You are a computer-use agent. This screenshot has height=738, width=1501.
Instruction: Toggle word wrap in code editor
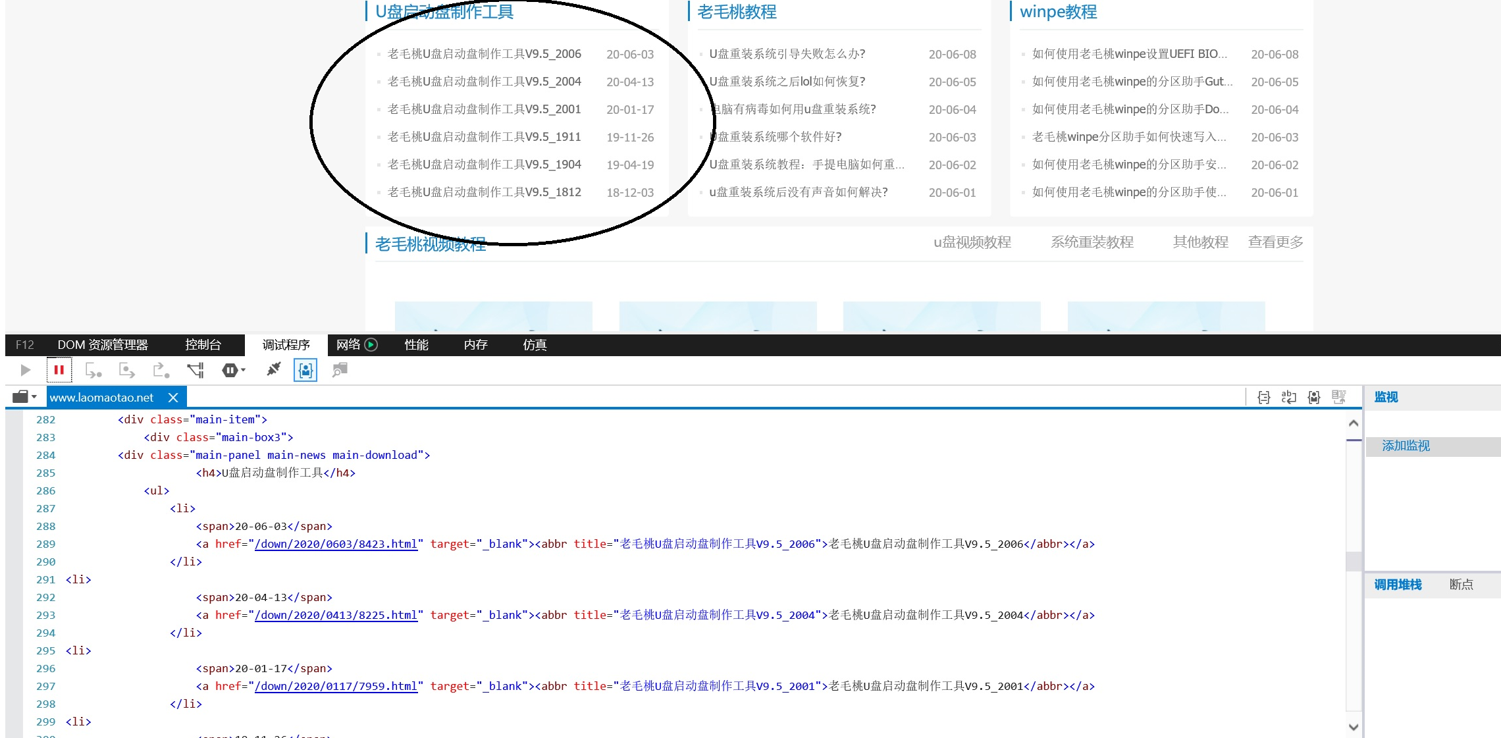click(x=1288, y=397)
